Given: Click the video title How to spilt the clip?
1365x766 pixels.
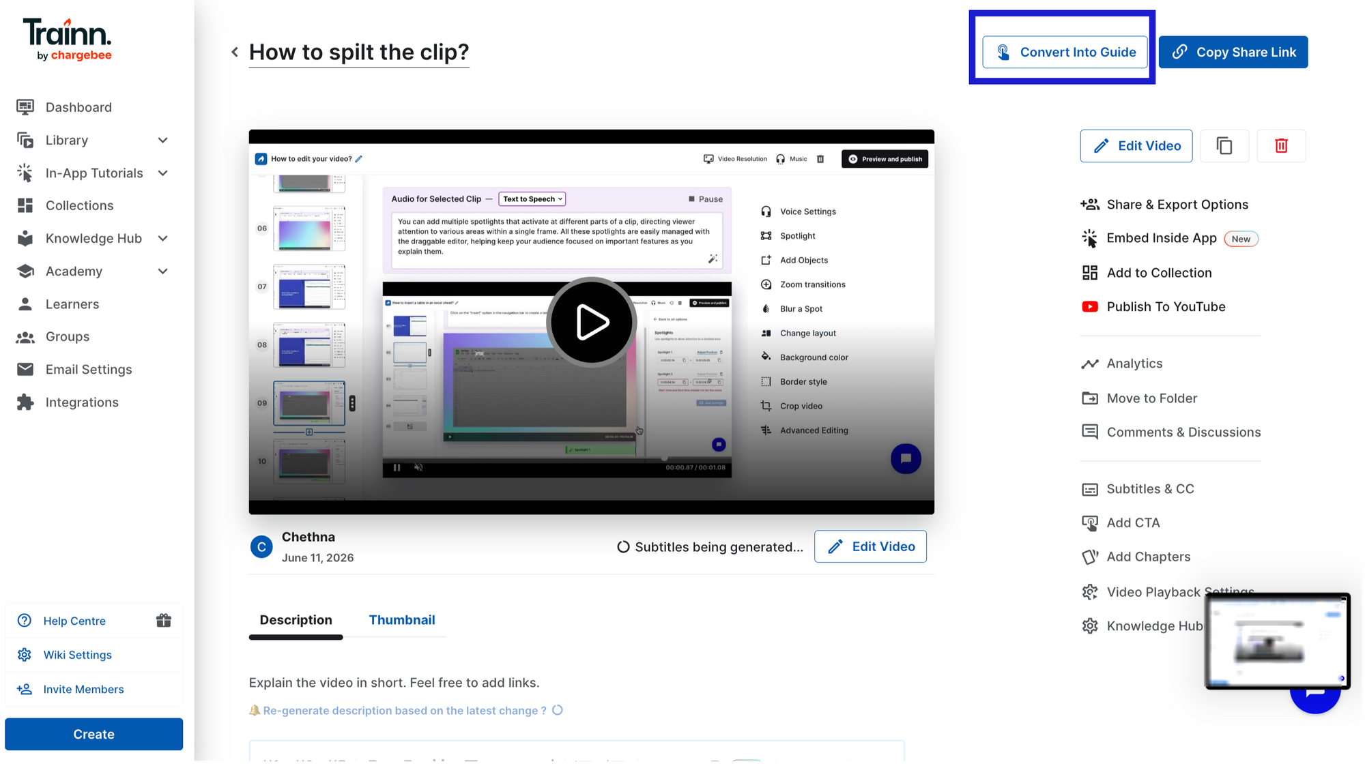Looking at the screenshot, I should coord(359,52).
